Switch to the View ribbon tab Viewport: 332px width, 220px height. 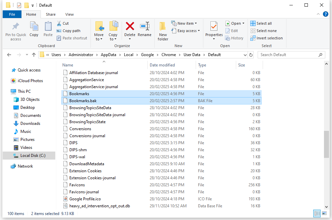tap(69, 14)
